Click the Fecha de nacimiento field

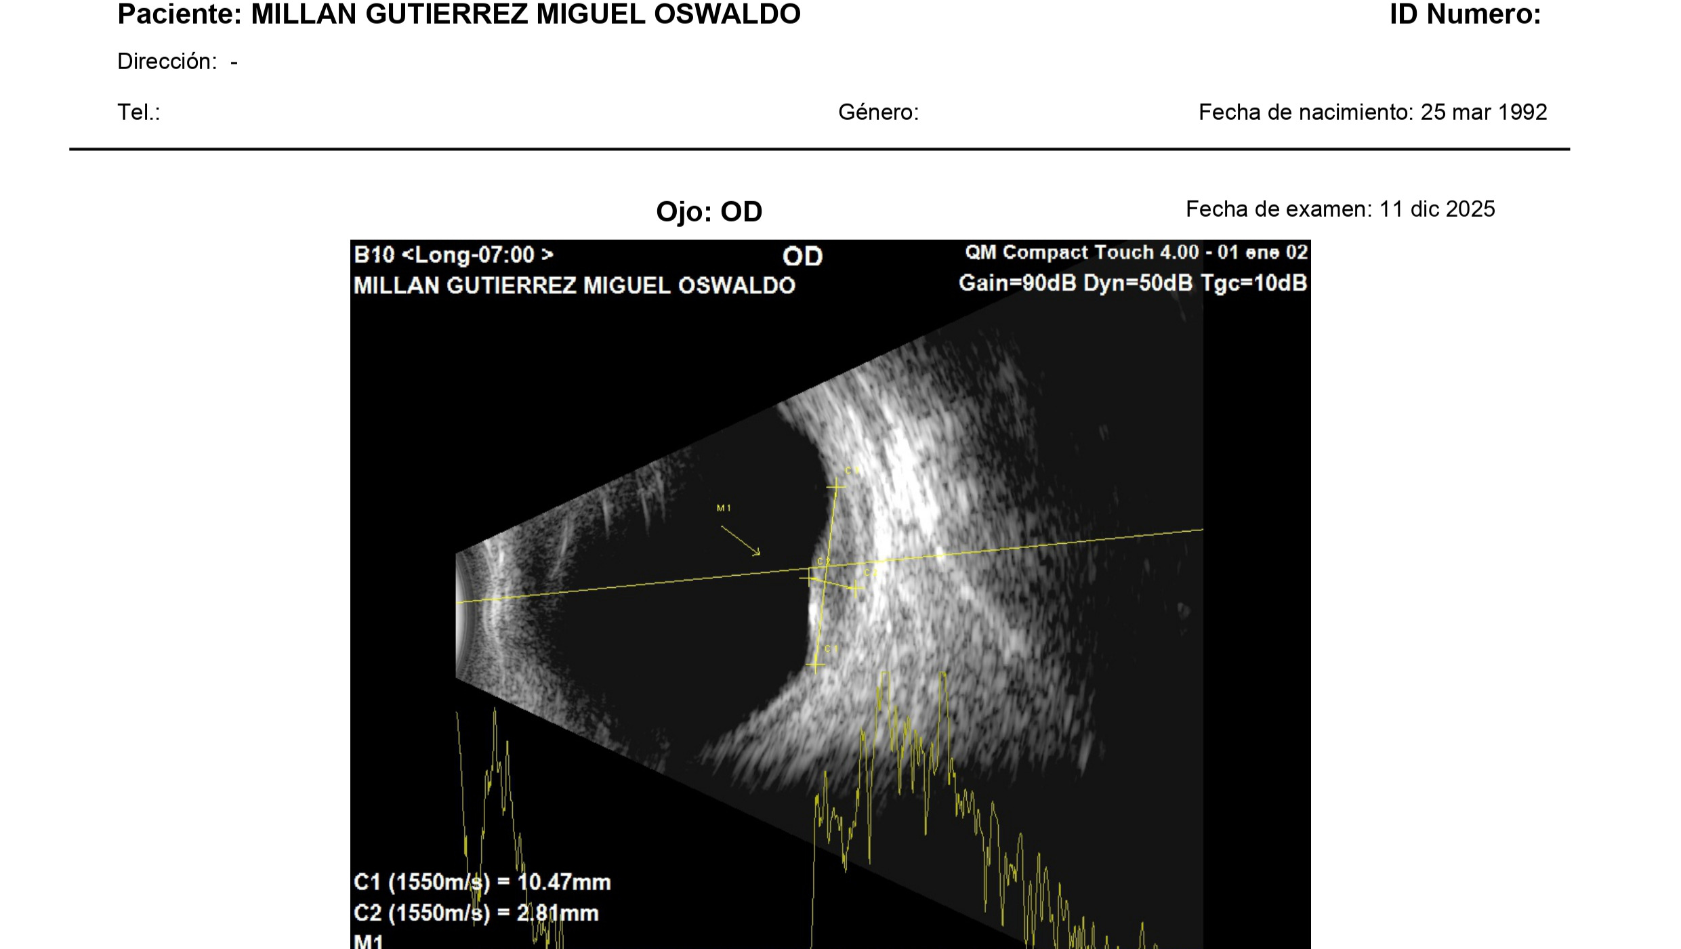click(1372, 112)
